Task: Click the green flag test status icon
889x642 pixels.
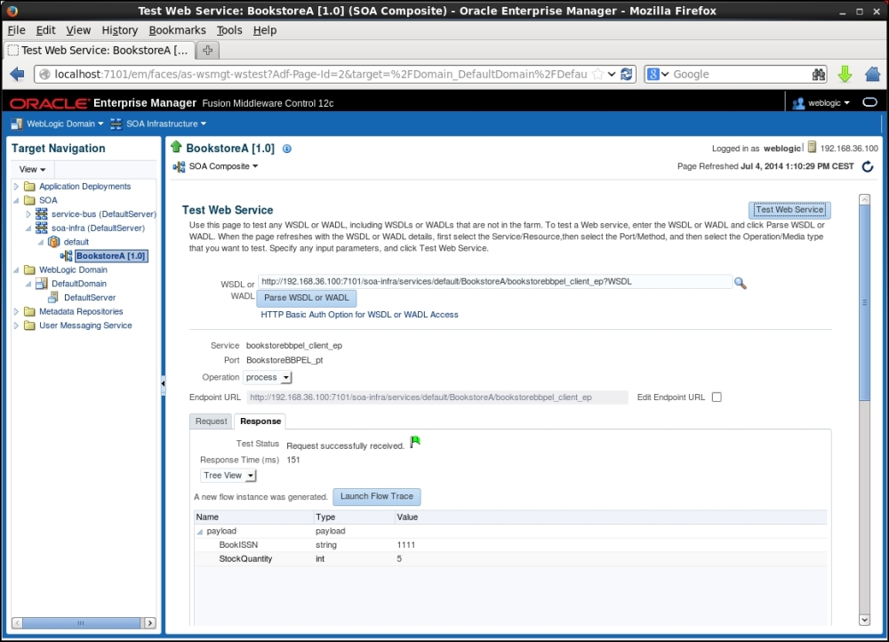Action: [415, 441]
